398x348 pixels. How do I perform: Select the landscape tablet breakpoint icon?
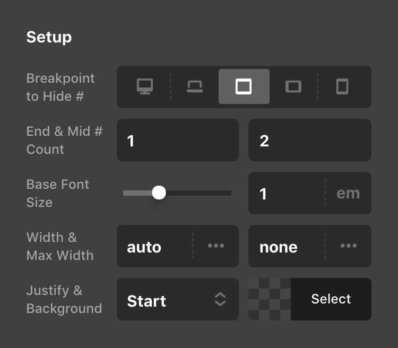(x=293, y=86)
